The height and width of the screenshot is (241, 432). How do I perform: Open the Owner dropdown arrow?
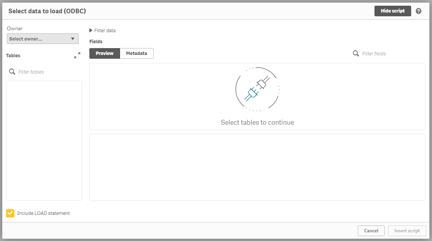(x=73, y=39)
